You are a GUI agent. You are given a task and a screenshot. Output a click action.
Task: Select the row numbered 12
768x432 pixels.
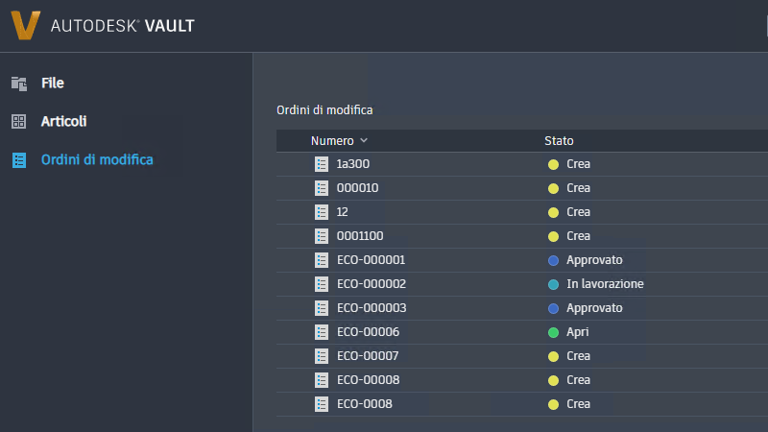[x=343, y=212]
